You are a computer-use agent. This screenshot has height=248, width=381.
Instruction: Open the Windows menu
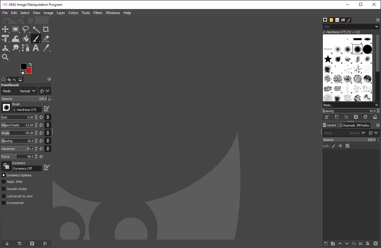coord(113,13)
